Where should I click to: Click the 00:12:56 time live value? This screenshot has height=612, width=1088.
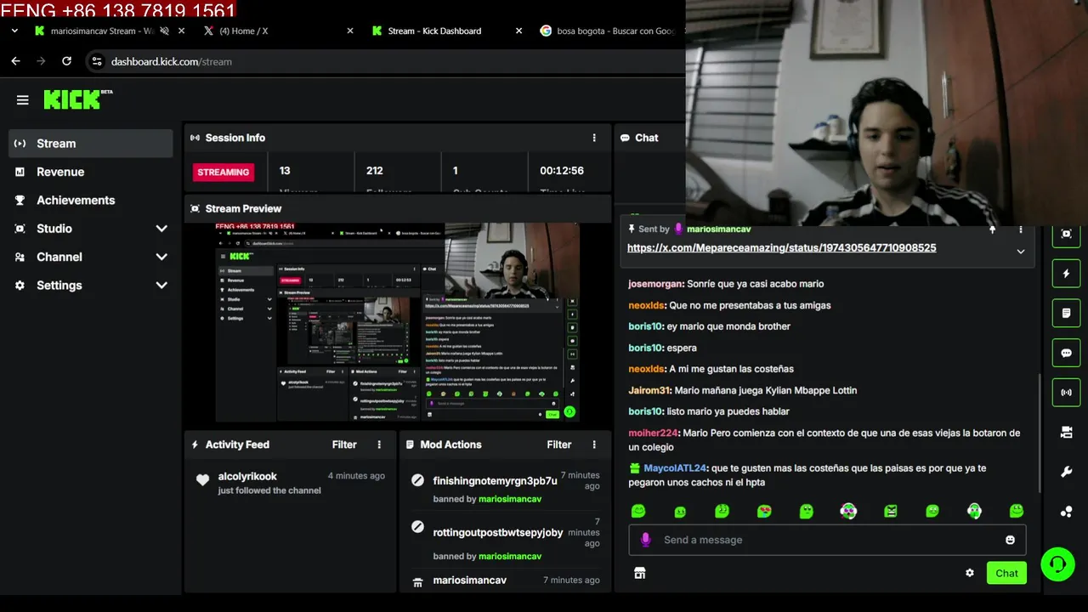(x=562, y=171)
